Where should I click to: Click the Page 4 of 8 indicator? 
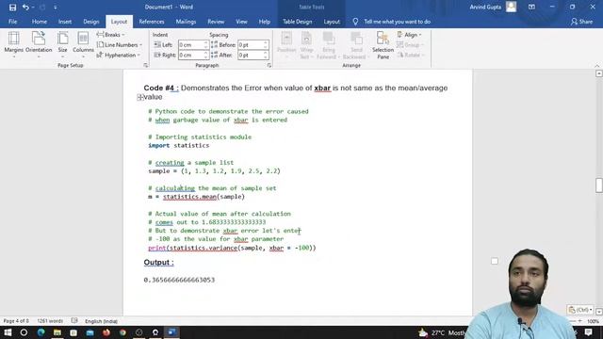[x=16, y=321]
